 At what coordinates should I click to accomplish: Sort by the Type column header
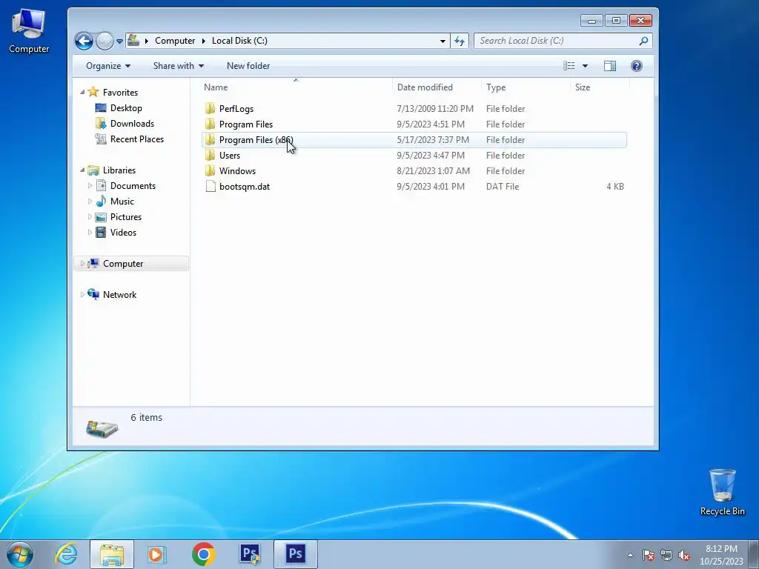coord(496,87)
